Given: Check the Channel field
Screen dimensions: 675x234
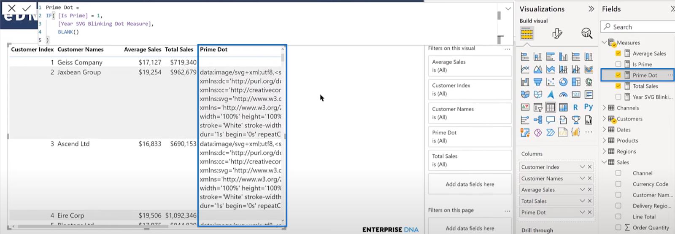Looking at the screenshot, I should pyautogui.click(x=618, y=173).
